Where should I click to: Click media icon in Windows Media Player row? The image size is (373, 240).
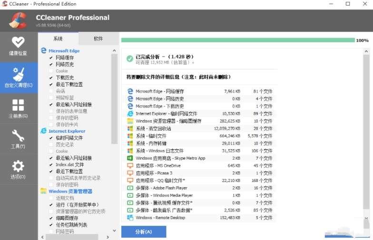[x=130, y=195]
